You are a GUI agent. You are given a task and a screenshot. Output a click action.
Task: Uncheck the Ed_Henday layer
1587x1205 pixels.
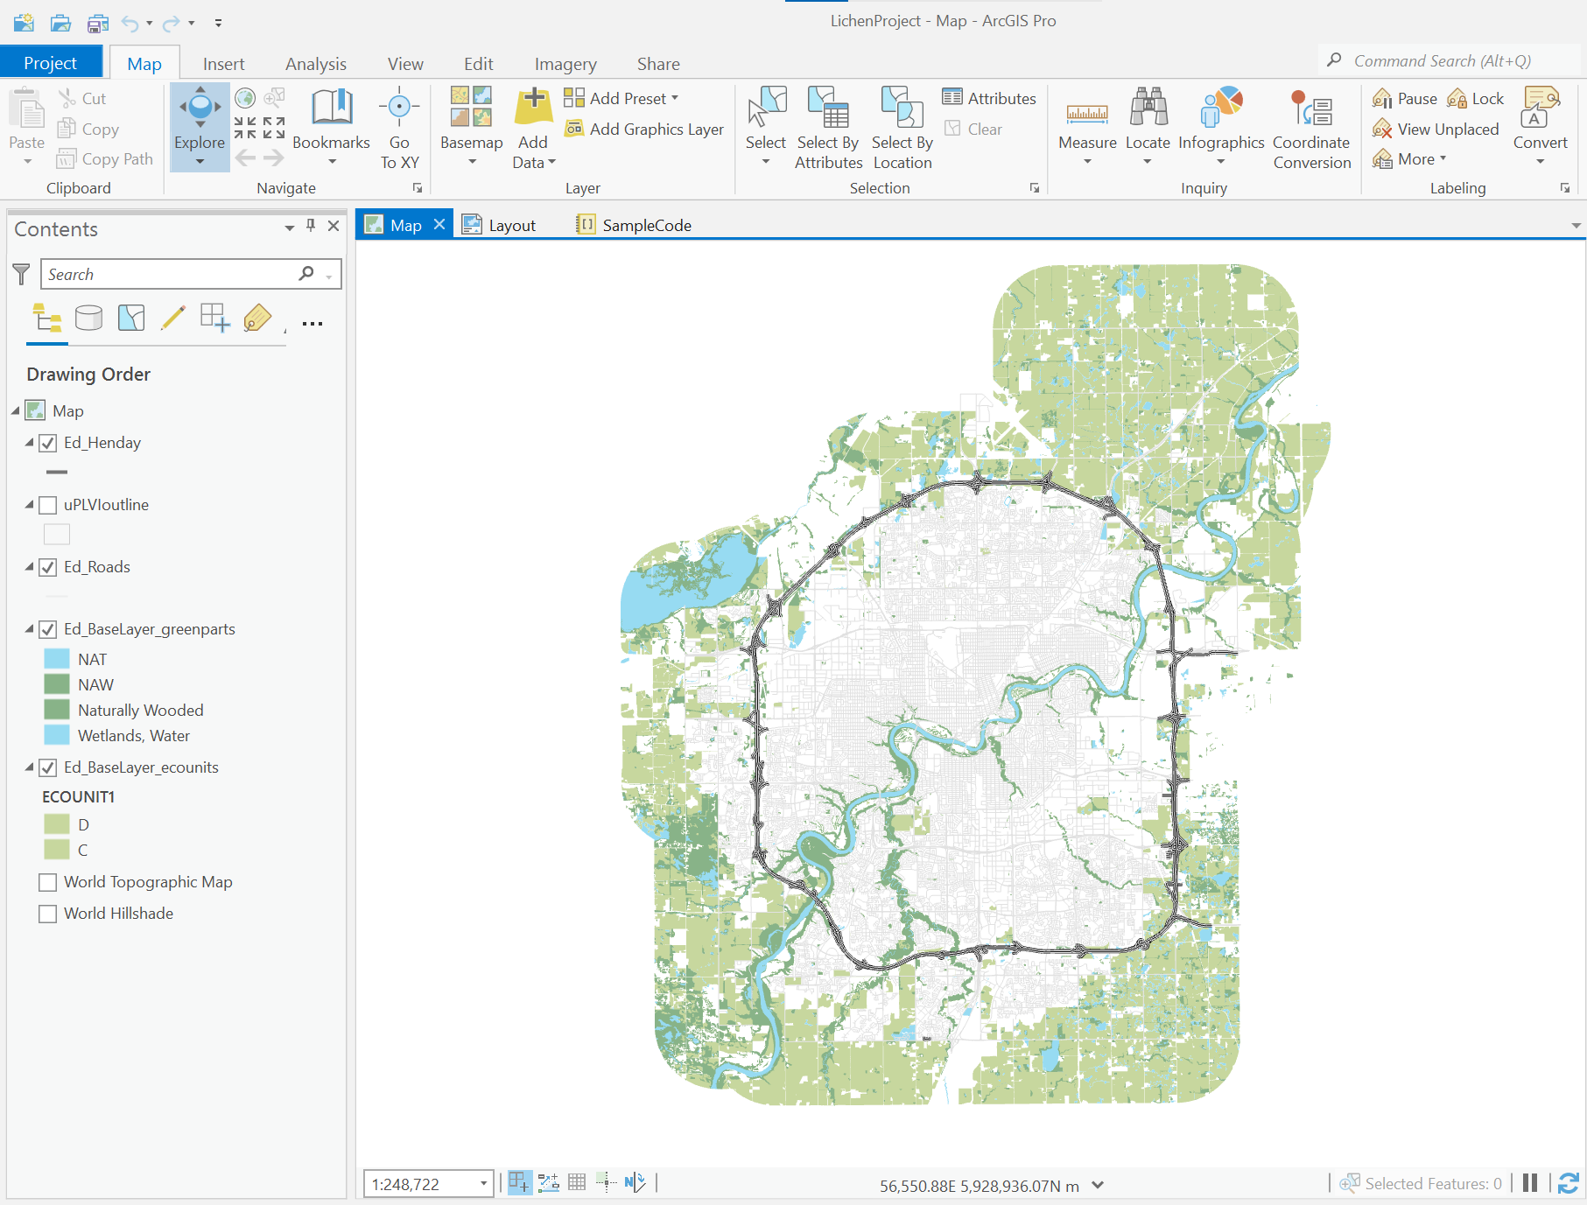point(48,443)
